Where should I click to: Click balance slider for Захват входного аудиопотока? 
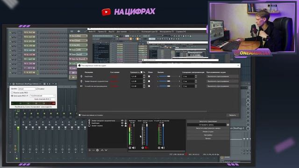coord(169,81)
